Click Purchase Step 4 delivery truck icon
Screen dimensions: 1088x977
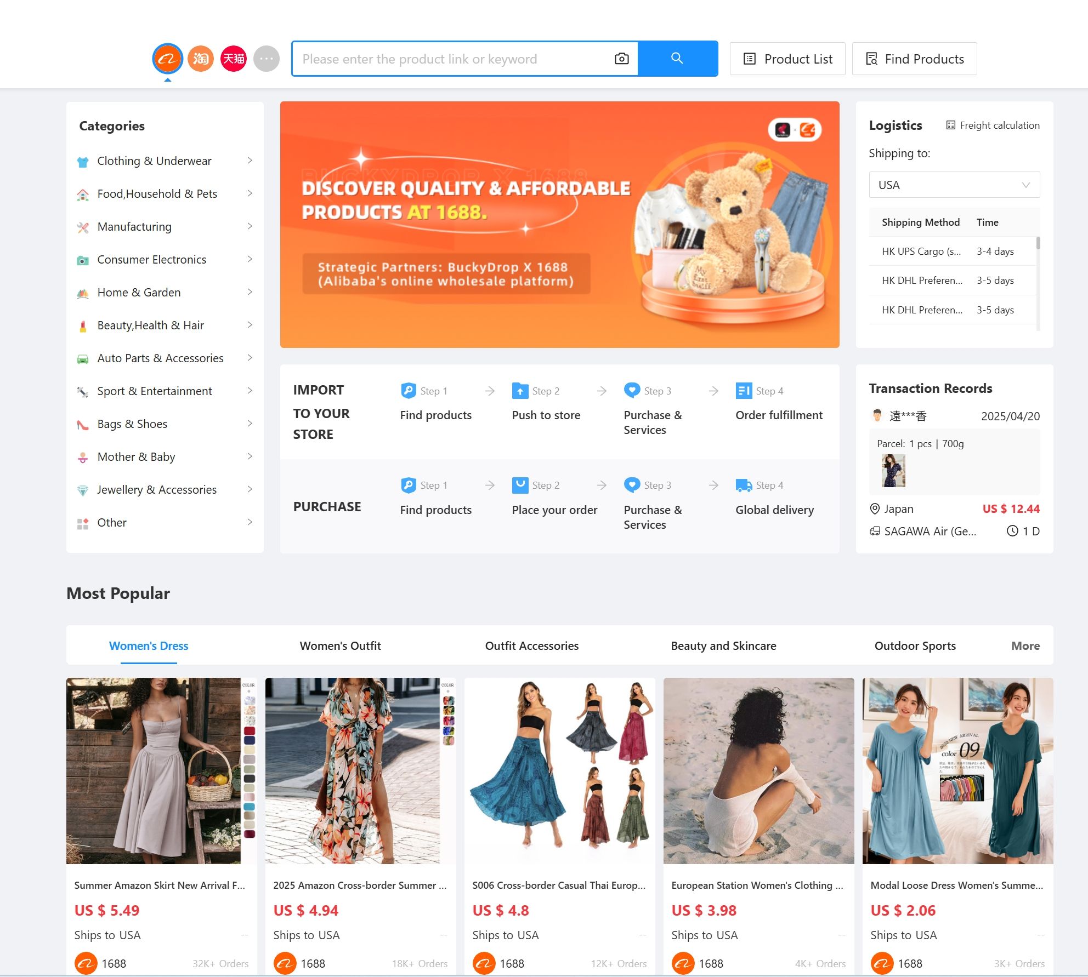(x=744, y=485)
